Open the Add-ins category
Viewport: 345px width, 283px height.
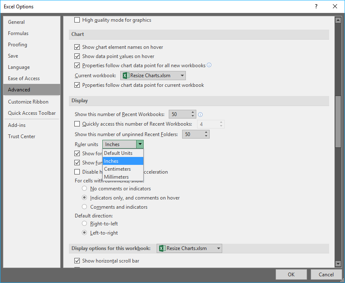[x=32, y=125]
